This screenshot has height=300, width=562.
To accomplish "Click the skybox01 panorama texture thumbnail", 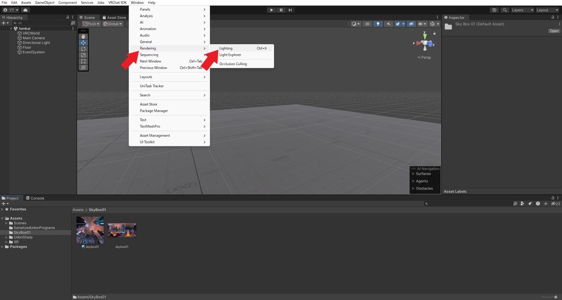I will tap(122, 230).
